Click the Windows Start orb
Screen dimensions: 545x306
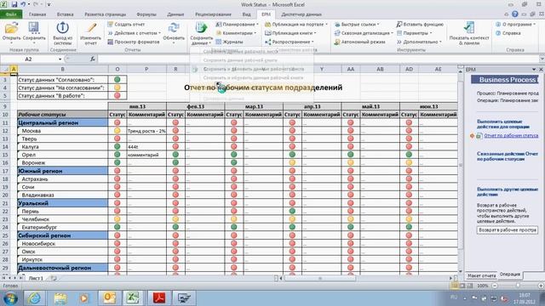point(10,298)
